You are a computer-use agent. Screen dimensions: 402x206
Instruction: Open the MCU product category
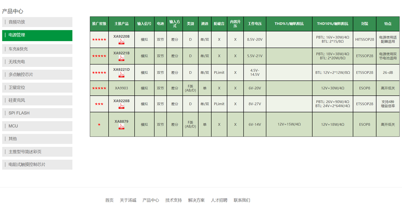click(37, 126)
